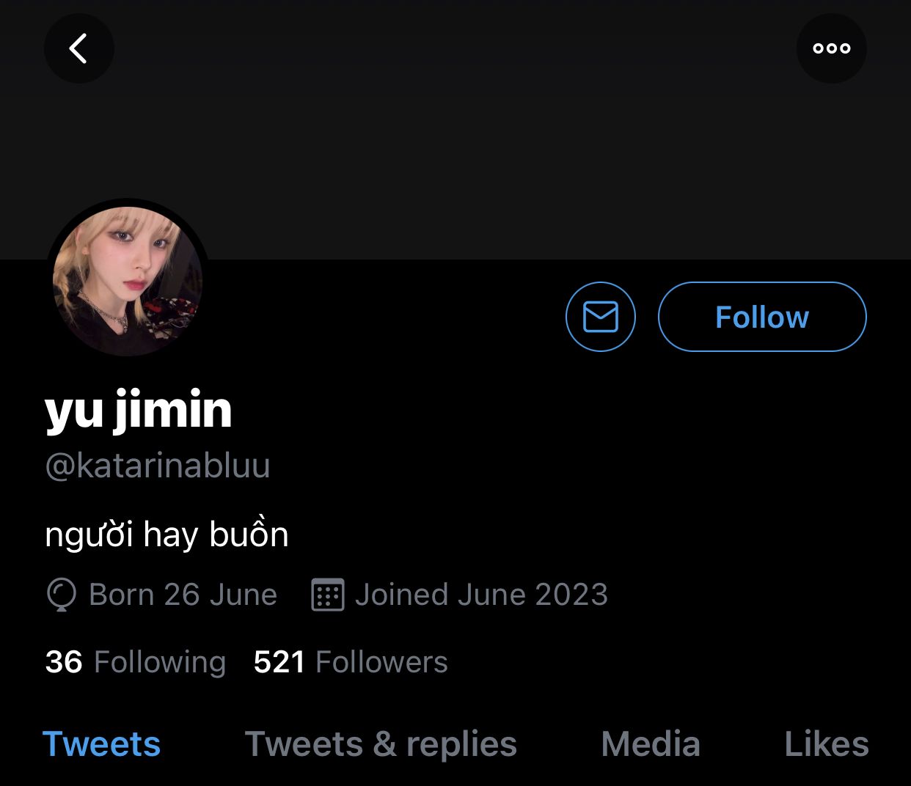
Task: Open the profile avatar photo
Action: [128, 280]
